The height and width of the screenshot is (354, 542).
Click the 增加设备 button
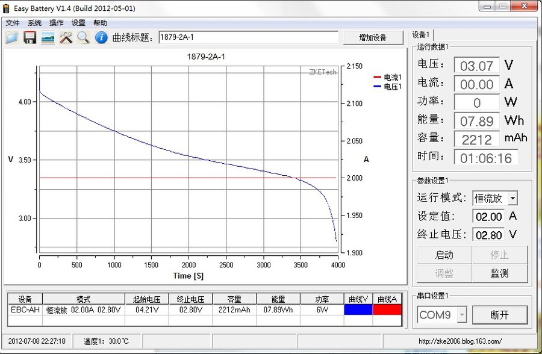click(373, 37)
